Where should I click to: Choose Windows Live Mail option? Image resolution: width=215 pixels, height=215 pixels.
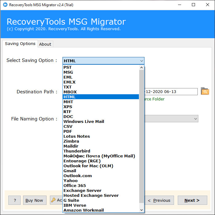(101, 121)
